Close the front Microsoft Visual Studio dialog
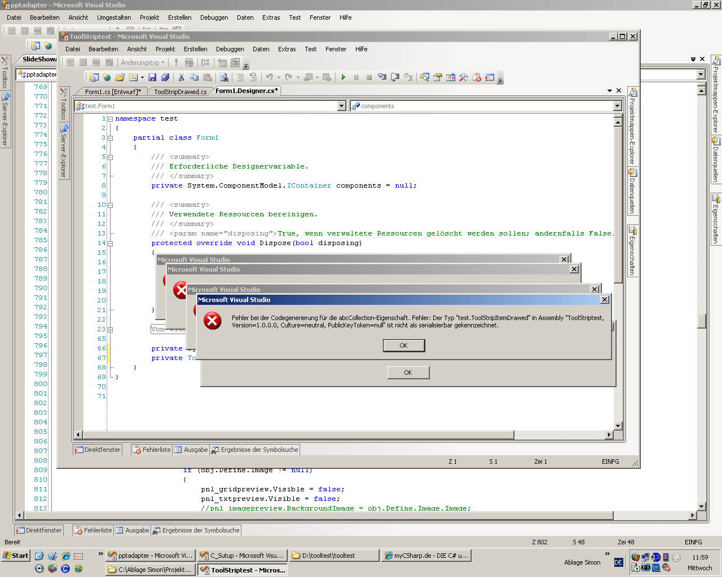 click(x=605, y=300)
